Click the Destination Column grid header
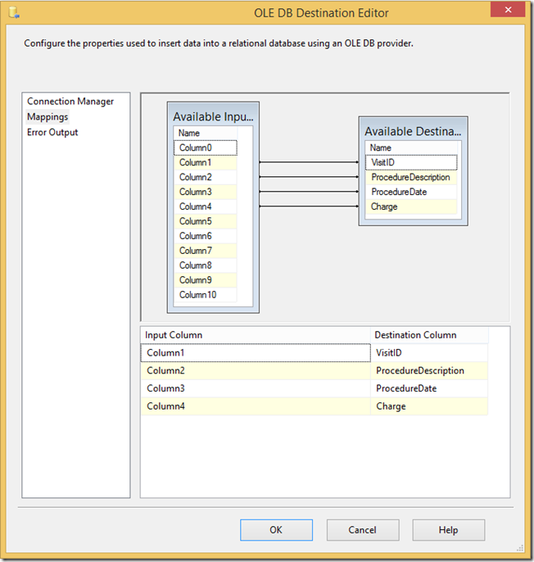 (x=429, y=335)
